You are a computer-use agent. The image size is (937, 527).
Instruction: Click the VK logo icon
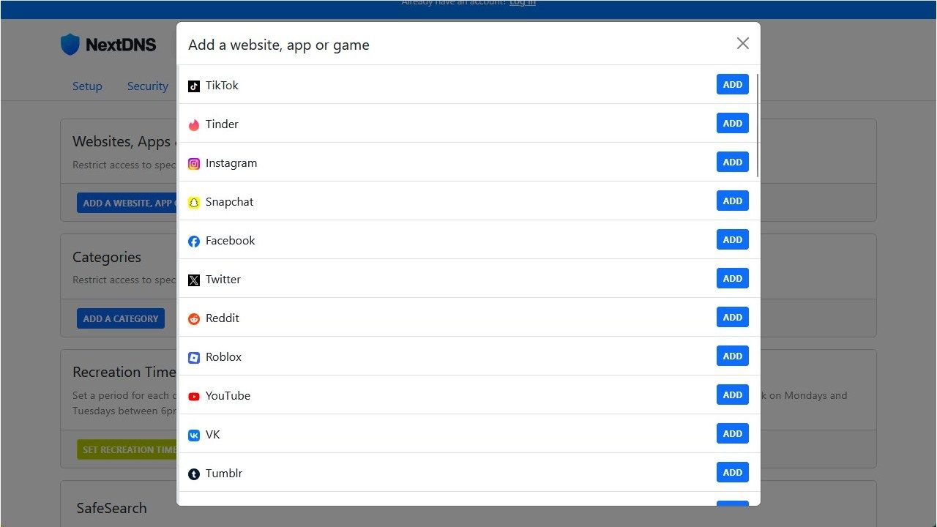point(194,436)
